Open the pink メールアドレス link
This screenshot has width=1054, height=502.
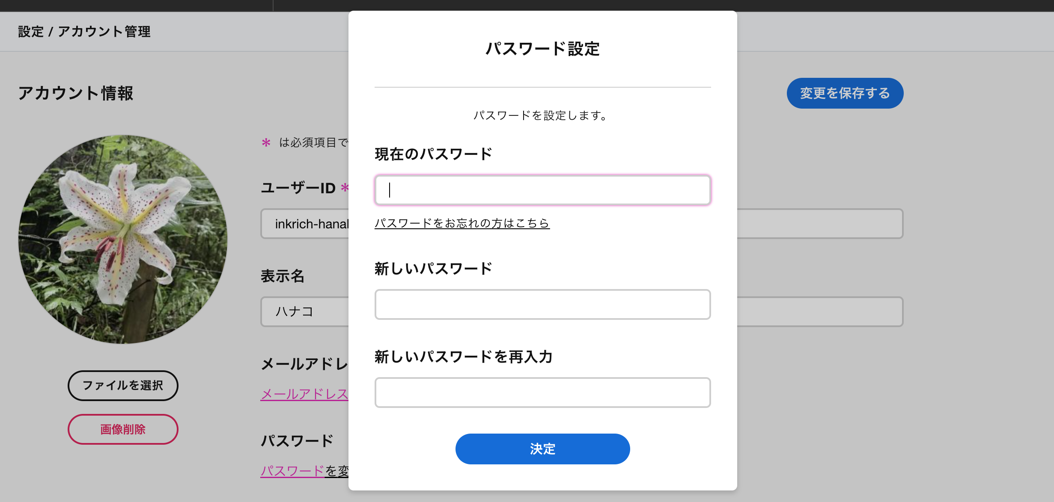304,394
